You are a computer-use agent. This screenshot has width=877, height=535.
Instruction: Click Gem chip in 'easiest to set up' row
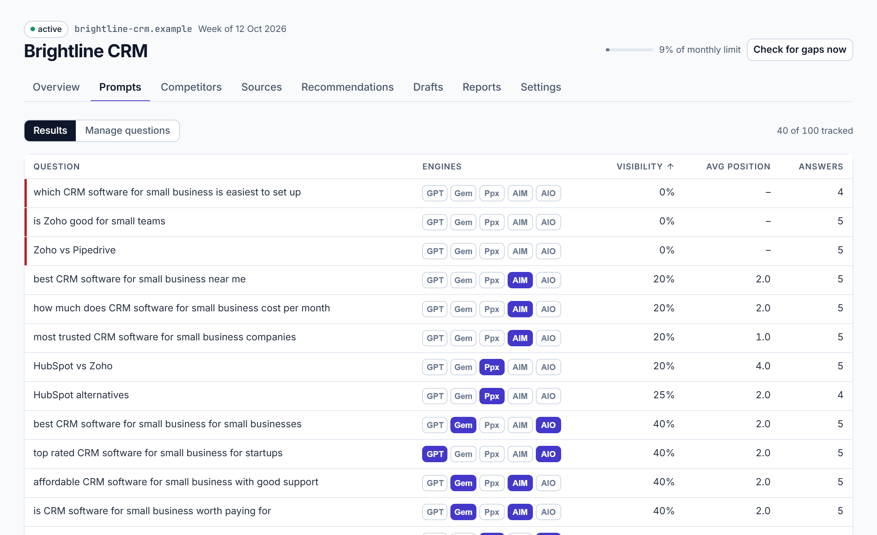pos(463,193)
